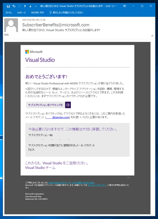Collapse the message header with the chevron

(x=152, y=36)
